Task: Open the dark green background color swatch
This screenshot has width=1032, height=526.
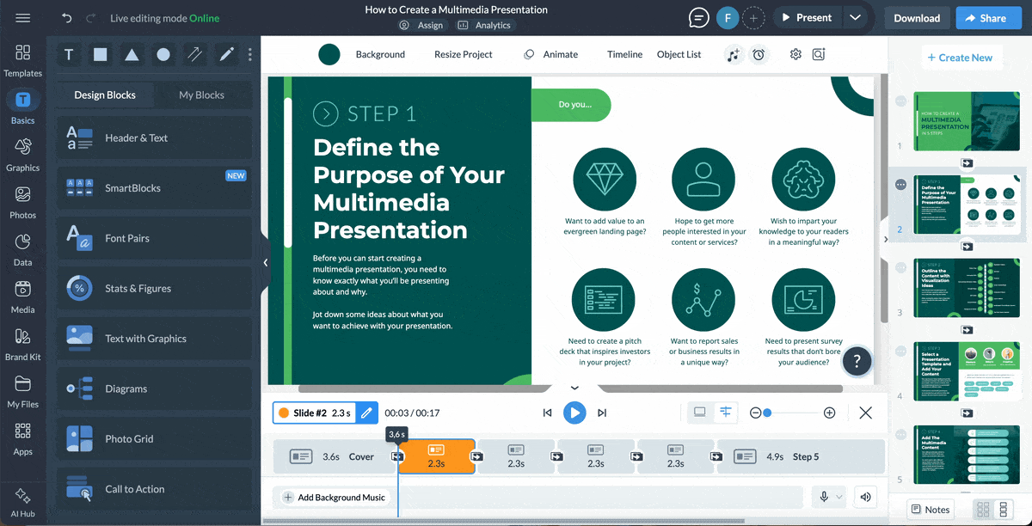Action: [329, 54]
